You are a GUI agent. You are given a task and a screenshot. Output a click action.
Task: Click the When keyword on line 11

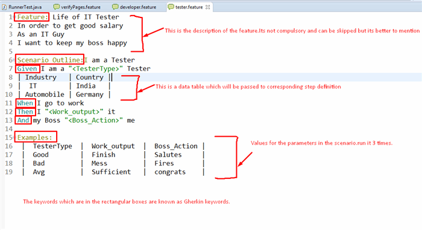[x=25, y=103]
